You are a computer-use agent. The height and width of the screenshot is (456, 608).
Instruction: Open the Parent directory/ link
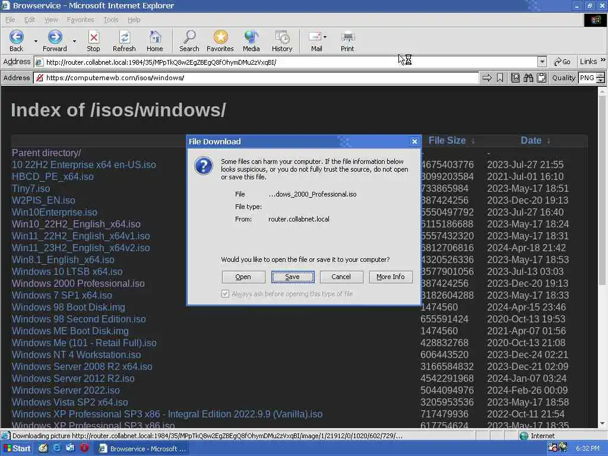(46, 153)
